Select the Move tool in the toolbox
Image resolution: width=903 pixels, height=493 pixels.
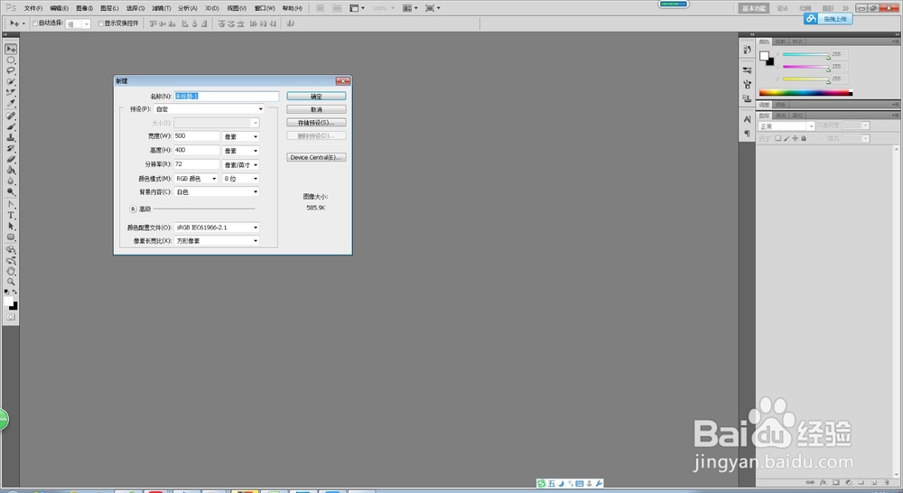(11, 50)
